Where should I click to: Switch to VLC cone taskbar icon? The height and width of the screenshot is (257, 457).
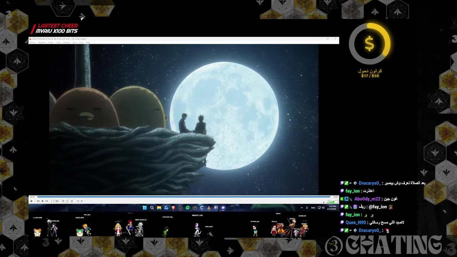click(x=209, y=208)
